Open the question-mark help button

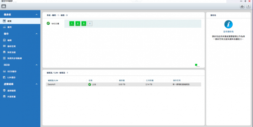click(x=248, y=6)
